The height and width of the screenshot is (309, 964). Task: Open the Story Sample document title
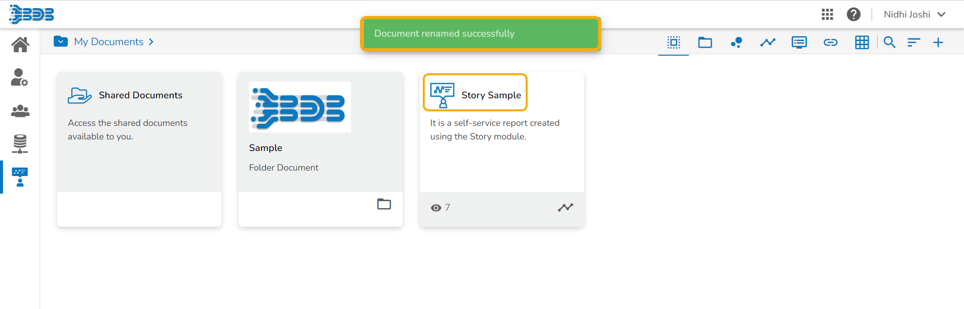491,95
